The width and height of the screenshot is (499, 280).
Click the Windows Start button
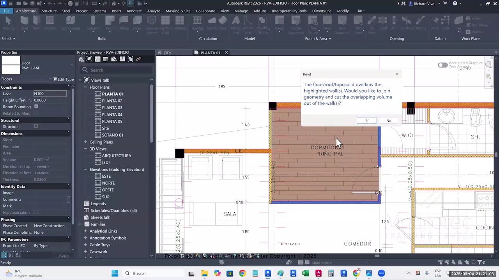115,273
